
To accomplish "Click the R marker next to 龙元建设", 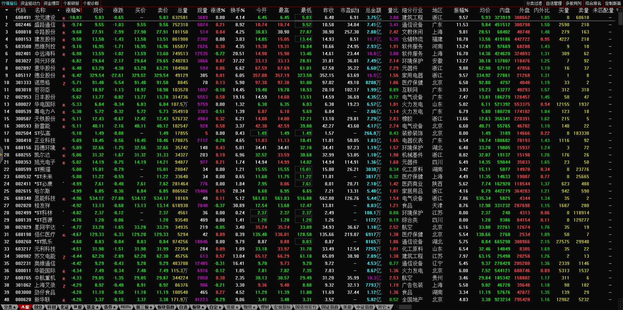I will coord(64,18).
